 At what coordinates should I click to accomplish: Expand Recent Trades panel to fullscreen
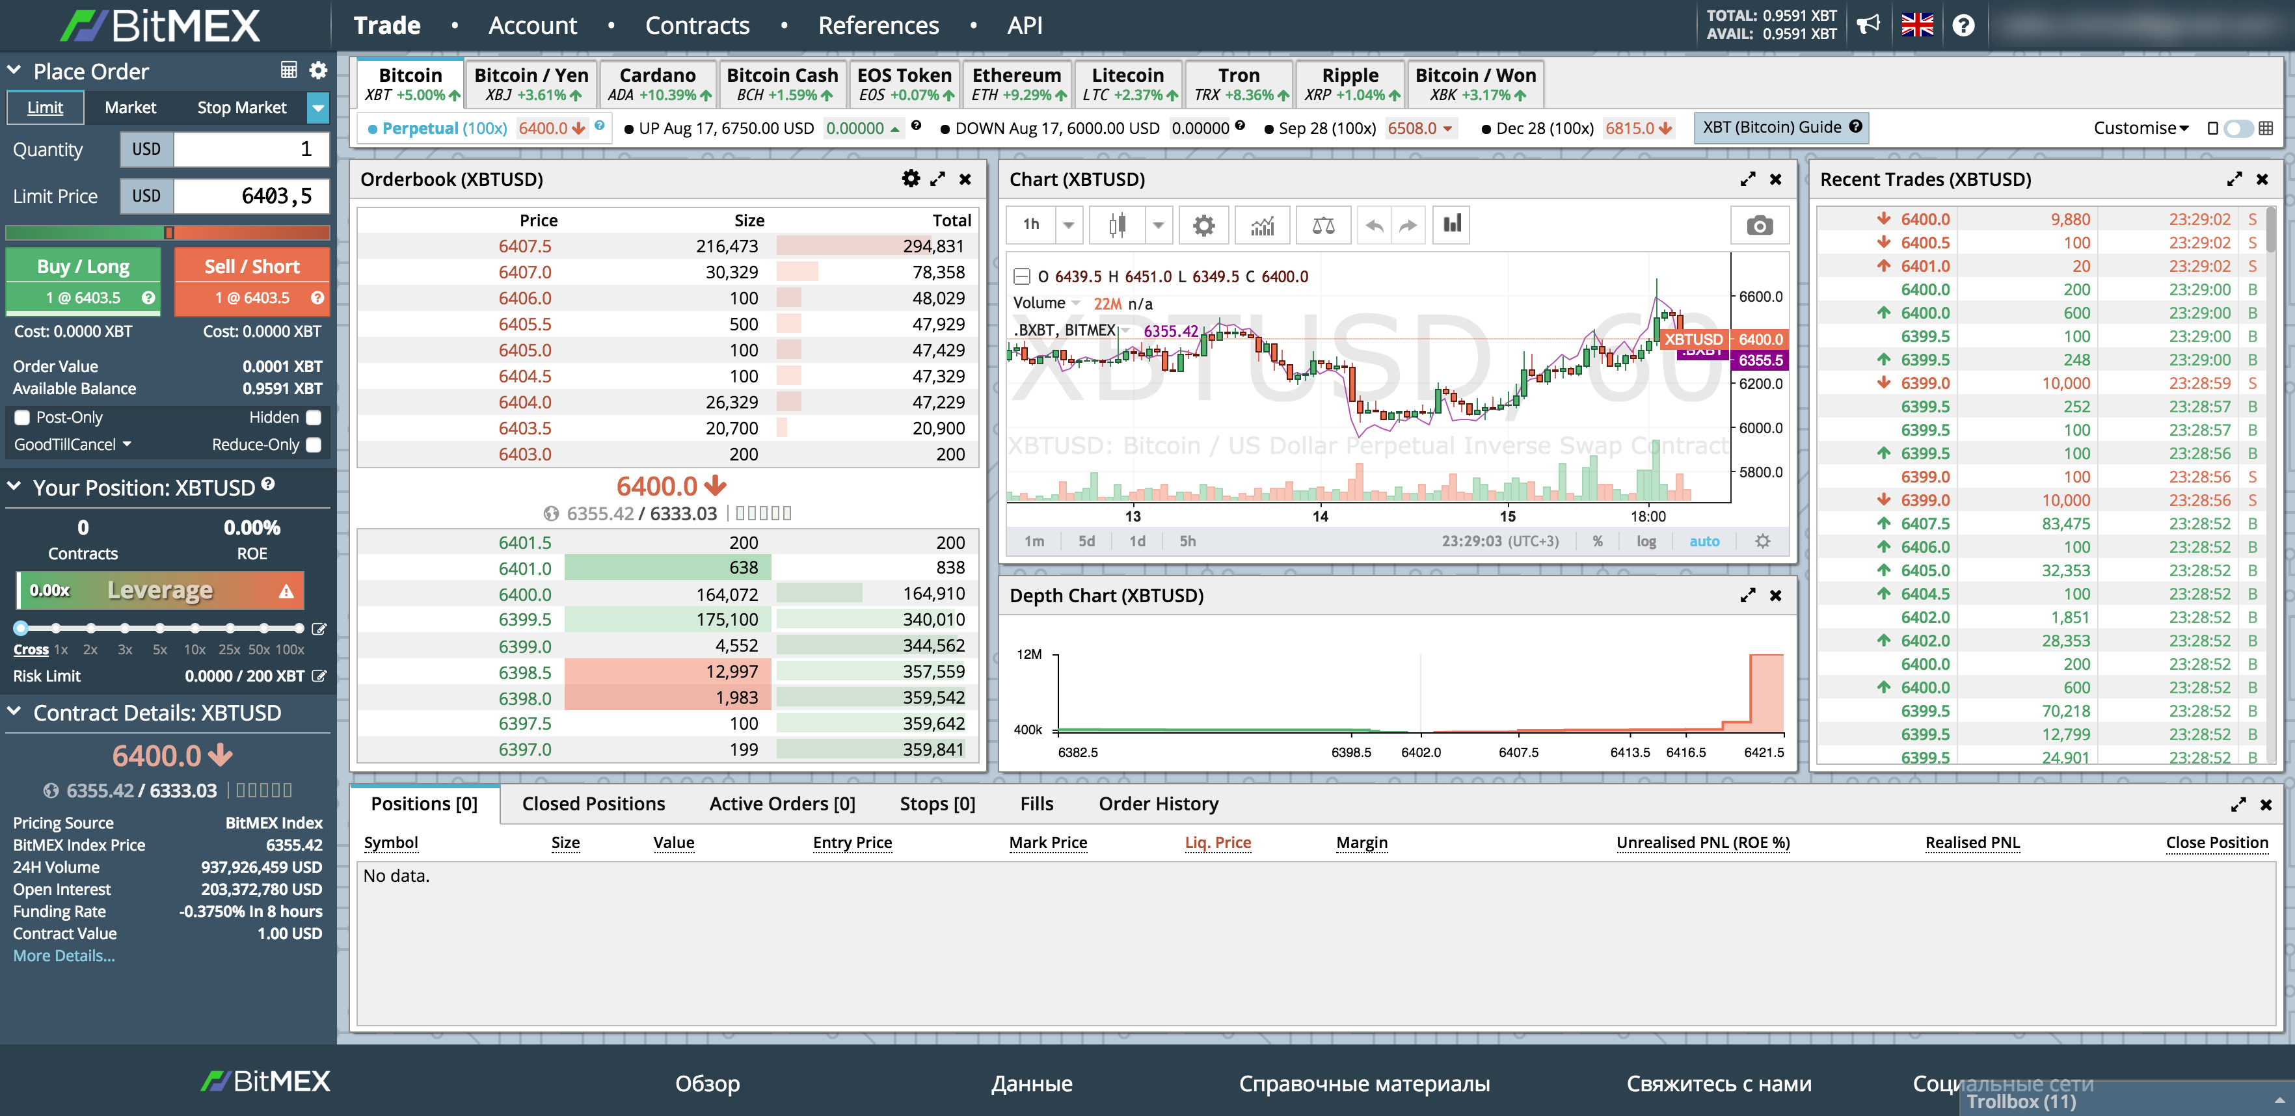[2235, 179]
